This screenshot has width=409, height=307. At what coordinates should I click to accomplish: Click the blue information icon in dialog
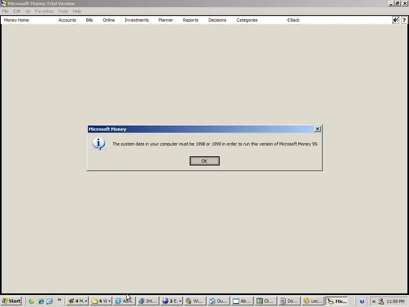pos(99,144)
